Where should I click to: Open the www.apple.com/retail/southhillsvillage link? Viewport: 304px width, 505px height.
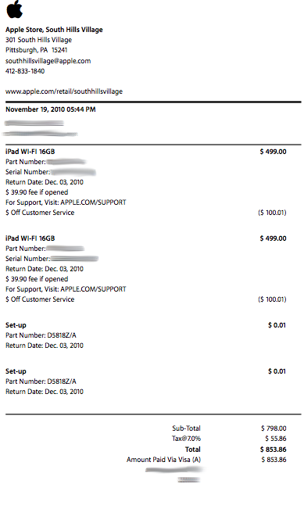click(64, 91)
